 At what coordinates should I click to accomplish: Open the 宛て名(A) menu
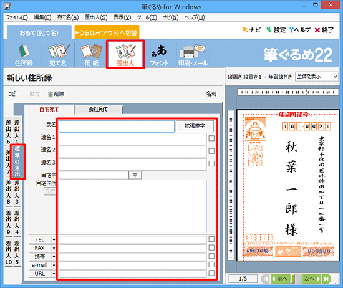(x=68, y=17)
